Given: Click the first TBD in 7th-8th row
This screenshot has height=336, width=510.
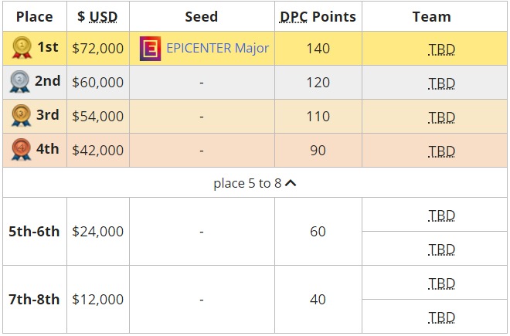Looking at the screenshot, I should tap(441, 283).
